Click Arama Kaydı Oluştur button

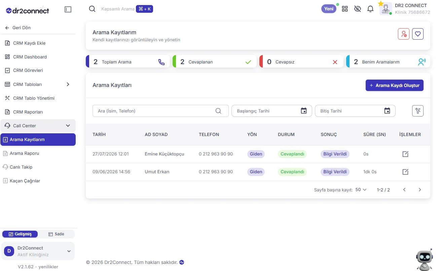[x=395, y=85]
